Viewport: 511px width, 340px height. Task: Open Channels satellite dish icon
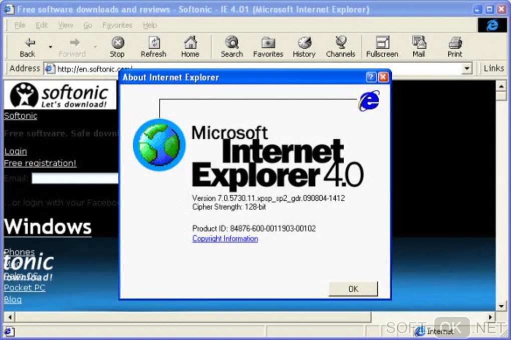(x=341, y=42)
